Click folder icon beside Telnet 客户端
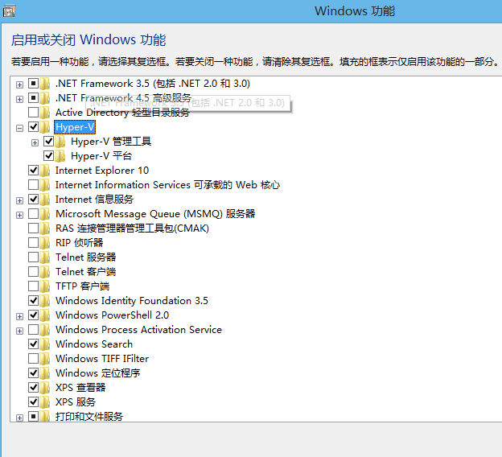The width and height of the screenshot is (502, 457). point(45,272)
